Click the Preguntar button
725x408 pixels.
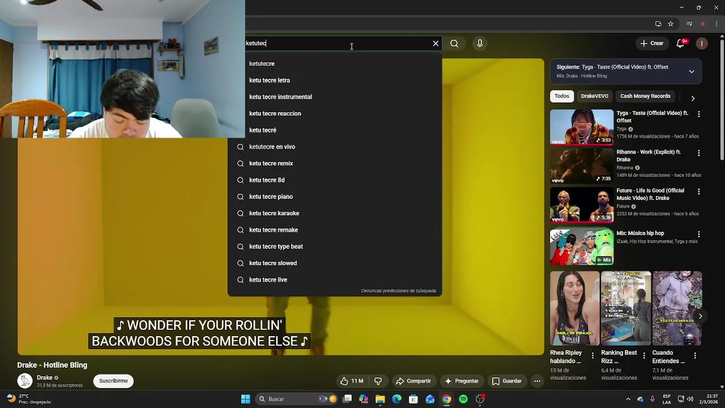point(462,381)
